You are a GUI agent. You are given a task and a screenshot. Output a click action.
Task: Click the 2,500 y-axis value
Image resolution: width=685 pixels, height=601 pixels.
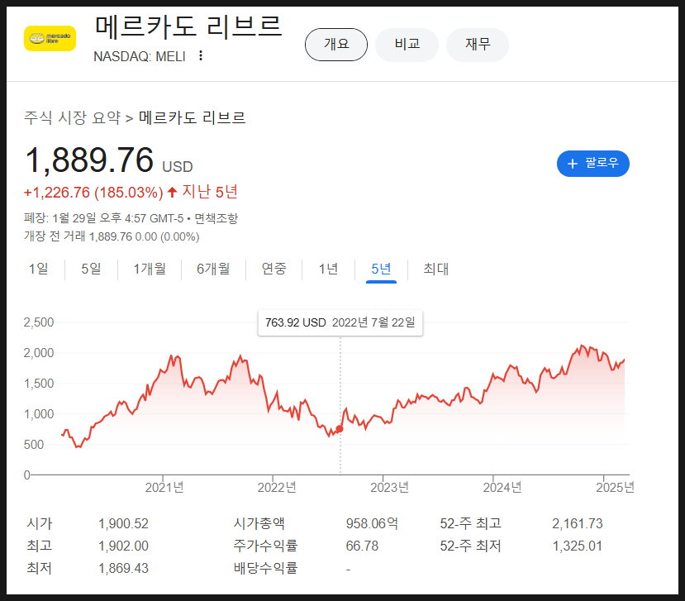39,322
